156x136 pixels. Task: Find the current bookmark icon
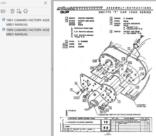pos(25,11)
